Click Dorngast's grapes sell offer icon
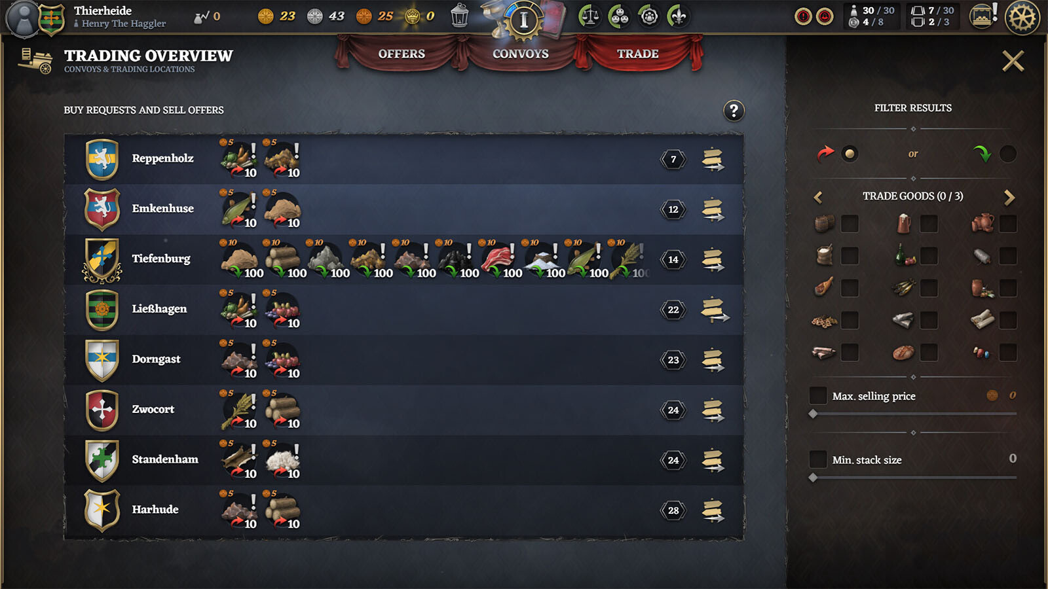Screen dimensions: 1048x589 pyautogui.click(x=283, y=359)
